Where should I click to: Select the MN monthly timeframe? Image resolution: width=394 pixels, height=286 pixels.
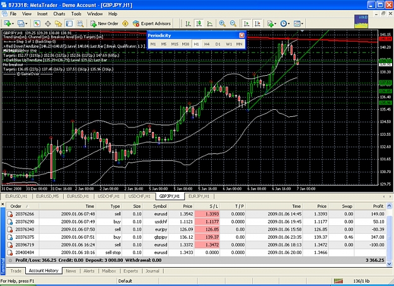(x=239, y=44)
